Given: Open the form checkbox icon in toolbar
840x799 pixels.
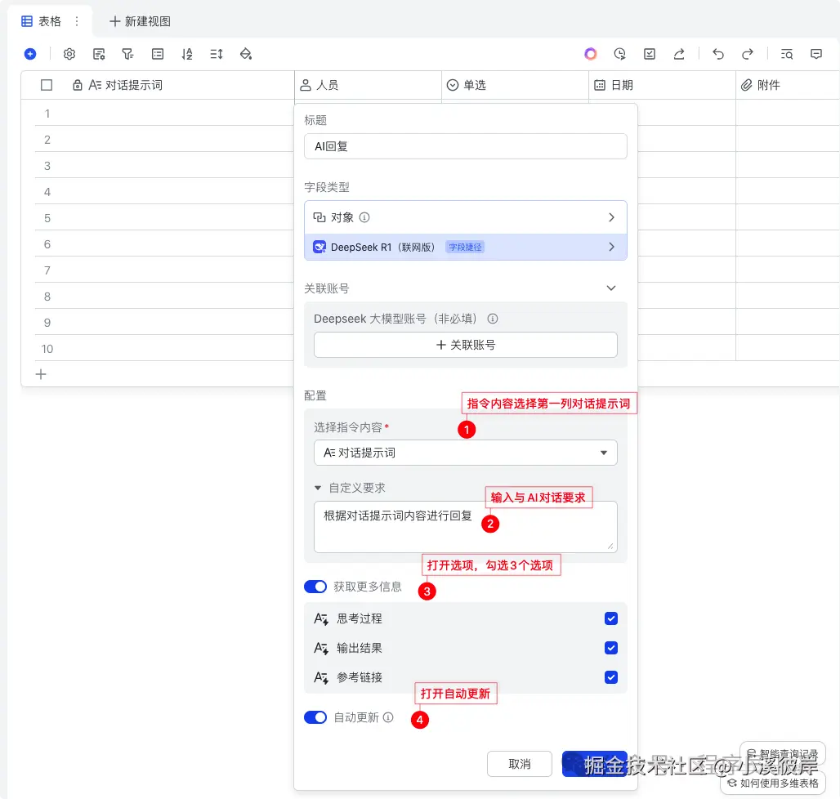Looking at the screenshot, I should tap(650, 54).
